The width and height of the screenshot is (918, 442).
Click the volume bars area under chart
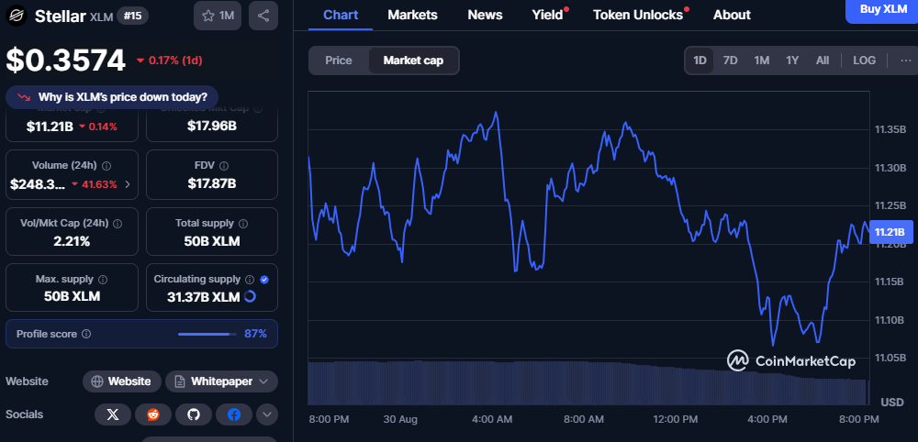pyautogui.click(x=588, y=383)
